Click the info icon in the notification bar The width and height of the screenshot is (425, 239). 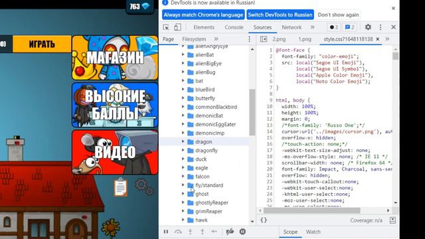coord(165,3)
